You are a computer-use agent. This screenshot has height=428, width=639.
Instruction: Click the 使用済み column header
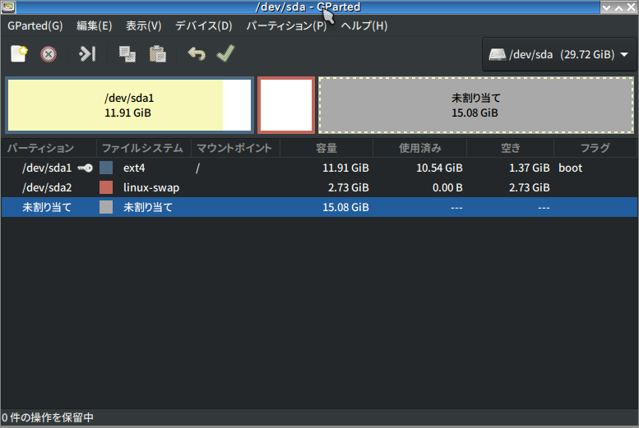tap(419, 148)
